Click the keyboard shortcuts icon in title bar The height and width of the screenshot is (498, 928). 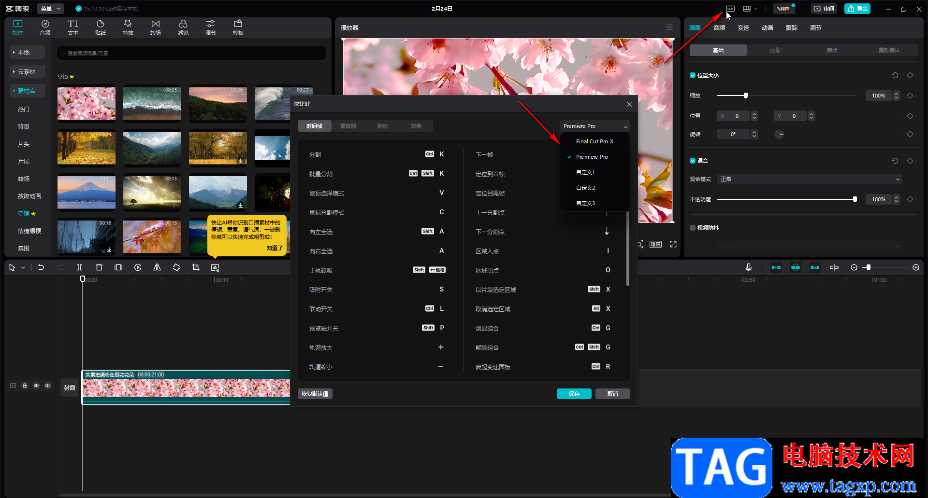(730, 9)
